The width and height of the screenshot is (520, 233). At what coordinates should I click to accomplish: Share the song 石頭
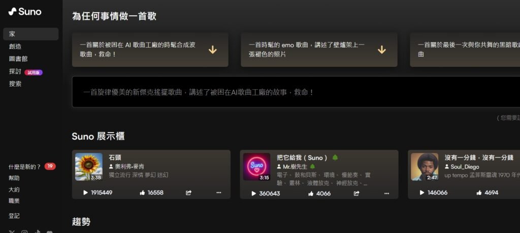coord(188,192)
